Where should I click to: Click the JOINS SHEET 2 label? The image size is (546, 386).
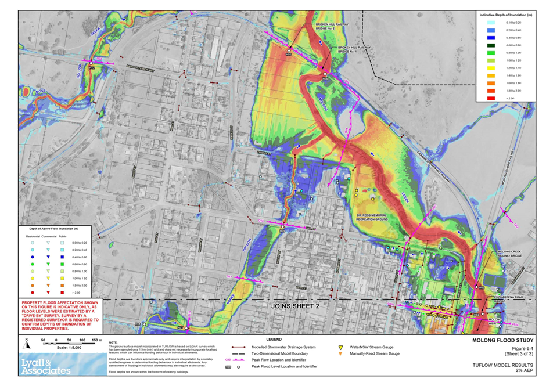click(295, 306)
